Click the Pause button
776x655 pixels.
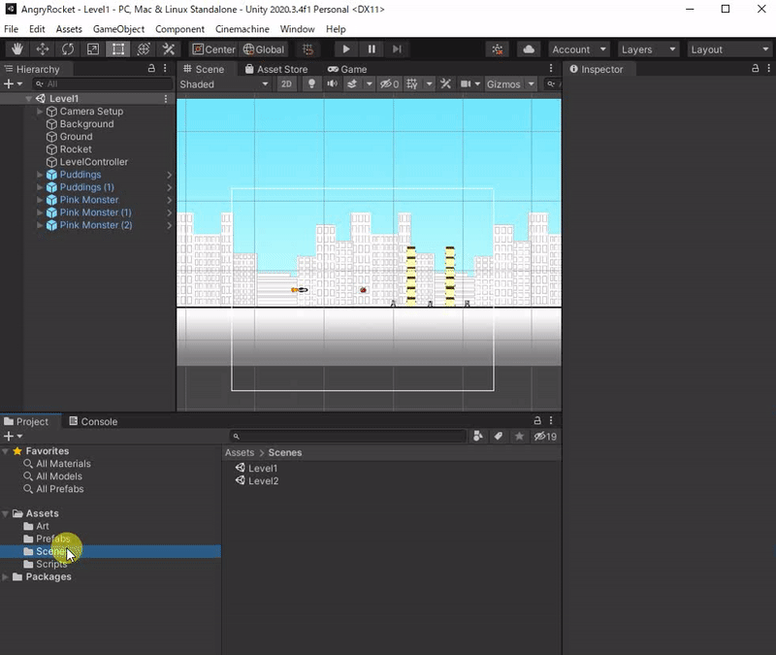[372, 49]
